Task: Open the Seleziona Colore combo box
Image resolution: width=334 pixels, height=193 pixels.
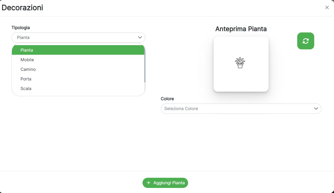Action: 238,109
